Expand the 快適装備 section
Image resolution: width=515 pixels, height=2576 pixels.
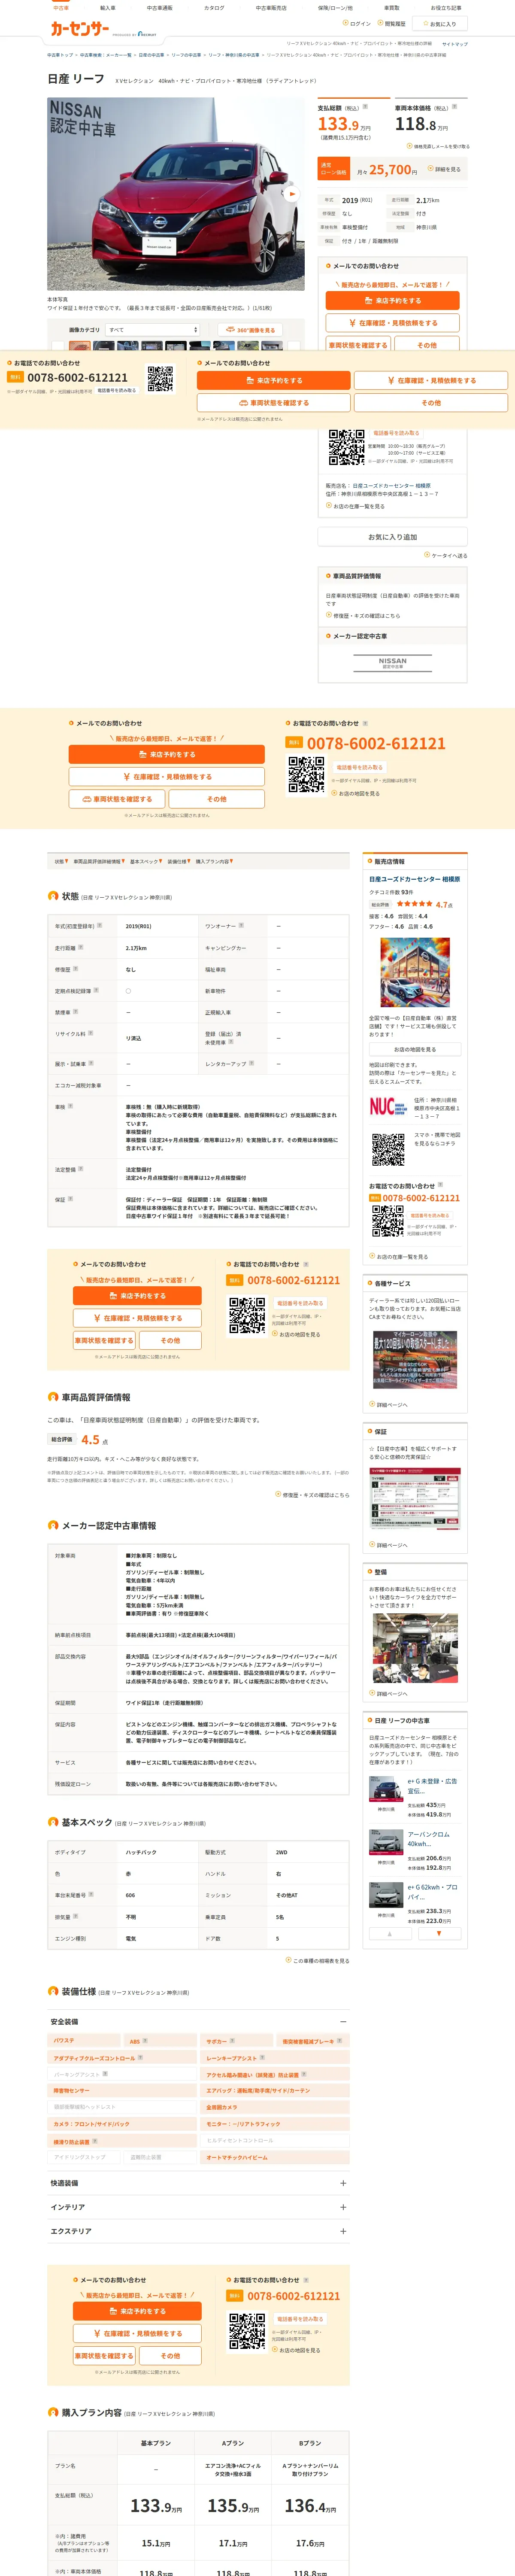click(343, 2183)
